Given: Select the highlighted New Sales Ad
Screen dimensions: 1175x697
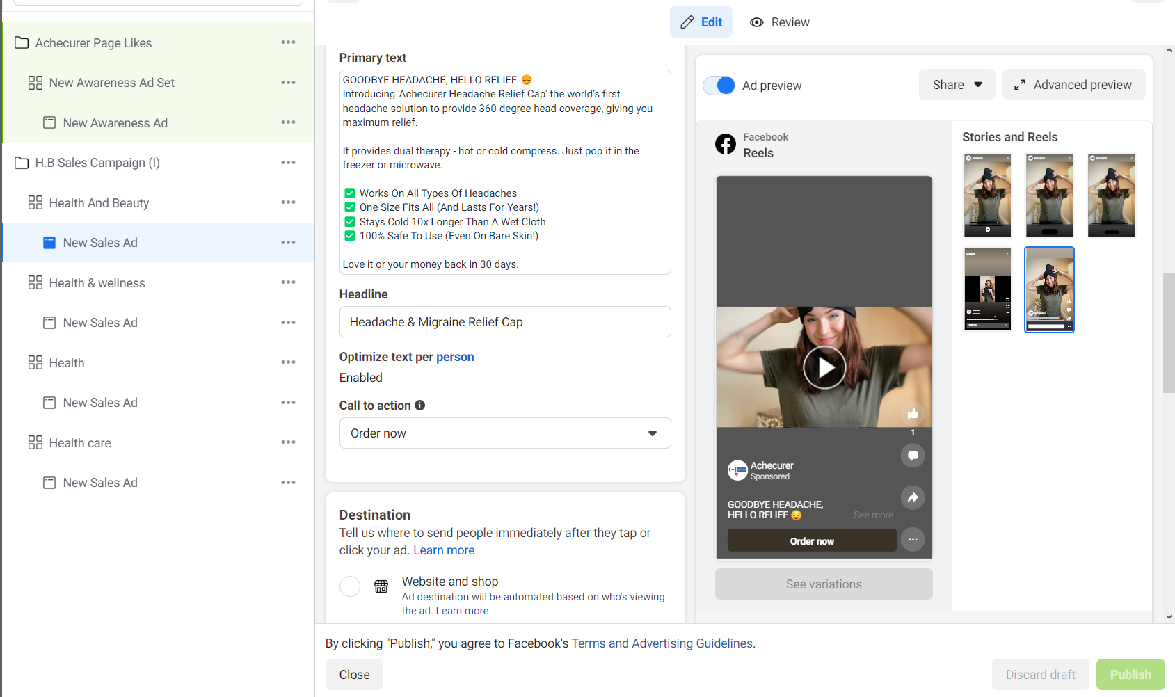Looking at the screenshot, I should click(x=159, y=243).
